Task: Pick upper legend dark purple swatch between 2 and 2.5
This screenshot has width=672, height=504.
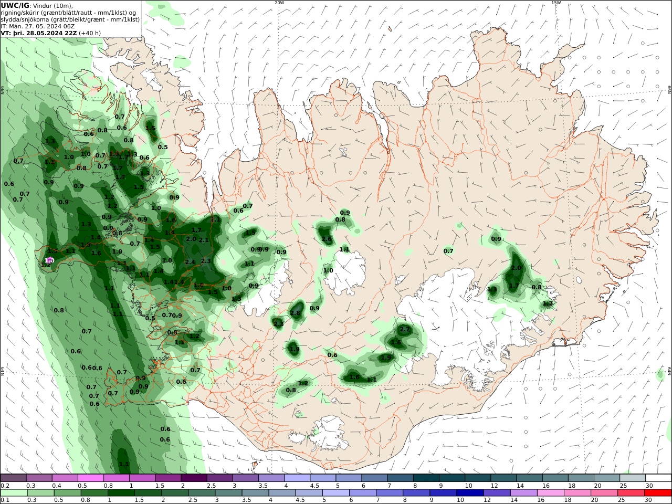Action: pyautogui.click(x=193, y=478)
